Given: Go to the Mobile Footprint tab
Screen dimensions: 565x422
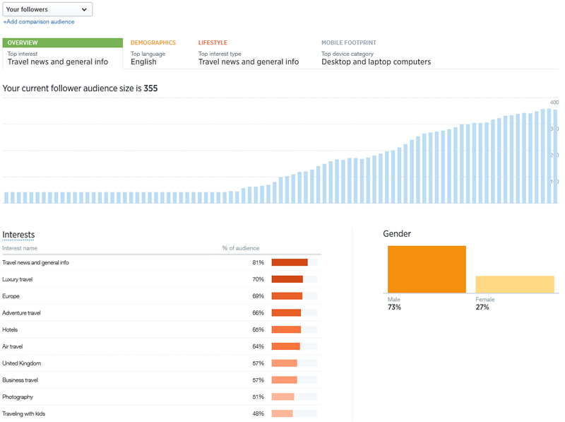Looking at the screenshot, I should 376,53.
